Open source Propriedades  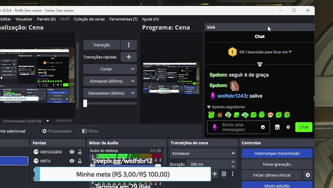pos(57,131)
